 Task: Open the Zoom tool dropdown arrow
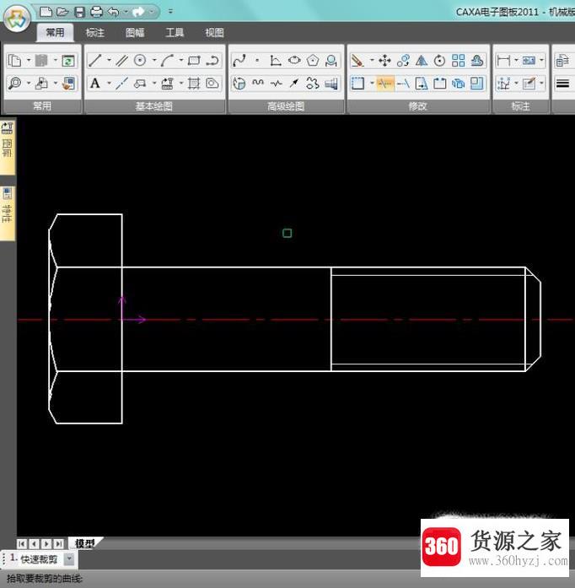[29, 83]
